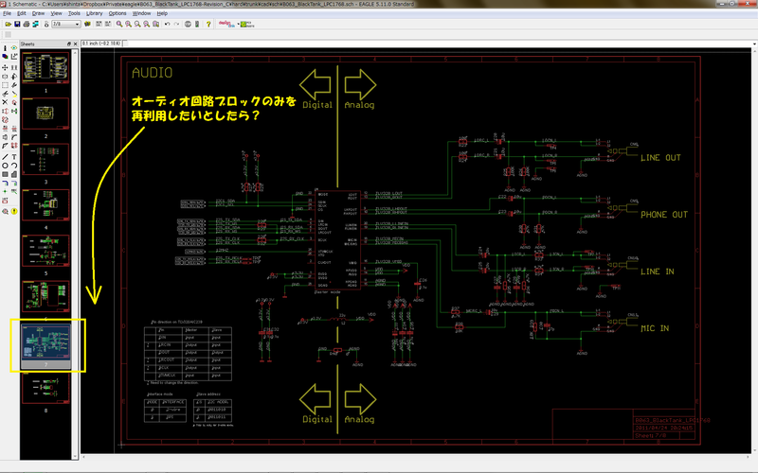Select the Delete X tool

(5, 102)
